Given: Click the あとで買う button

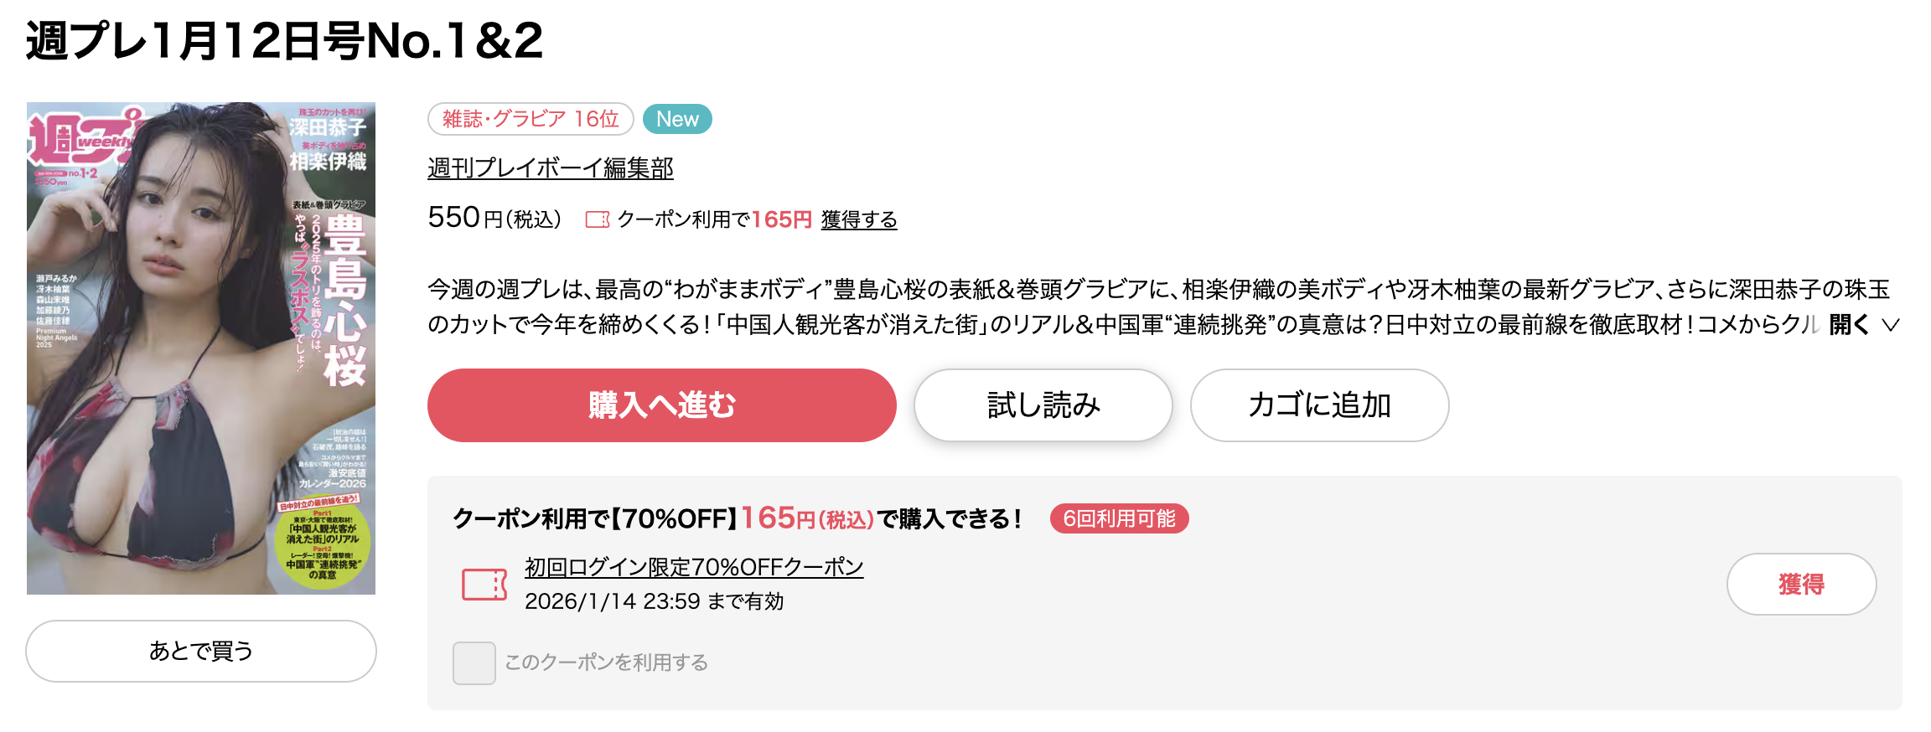Looking at the screenshot, I should (201, 651).
